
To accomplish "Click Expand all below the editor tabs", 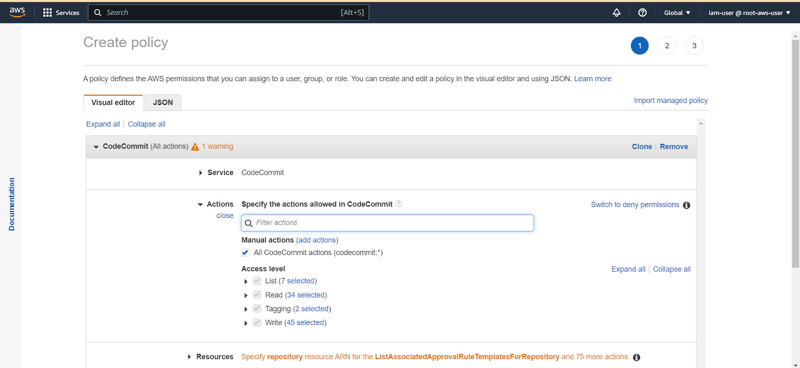I will (x=103, y=124).
